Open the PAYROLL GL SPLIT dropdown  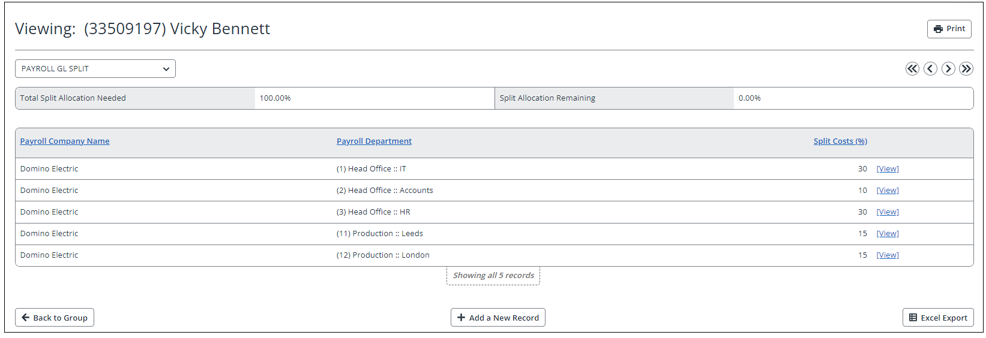[95, 69]
